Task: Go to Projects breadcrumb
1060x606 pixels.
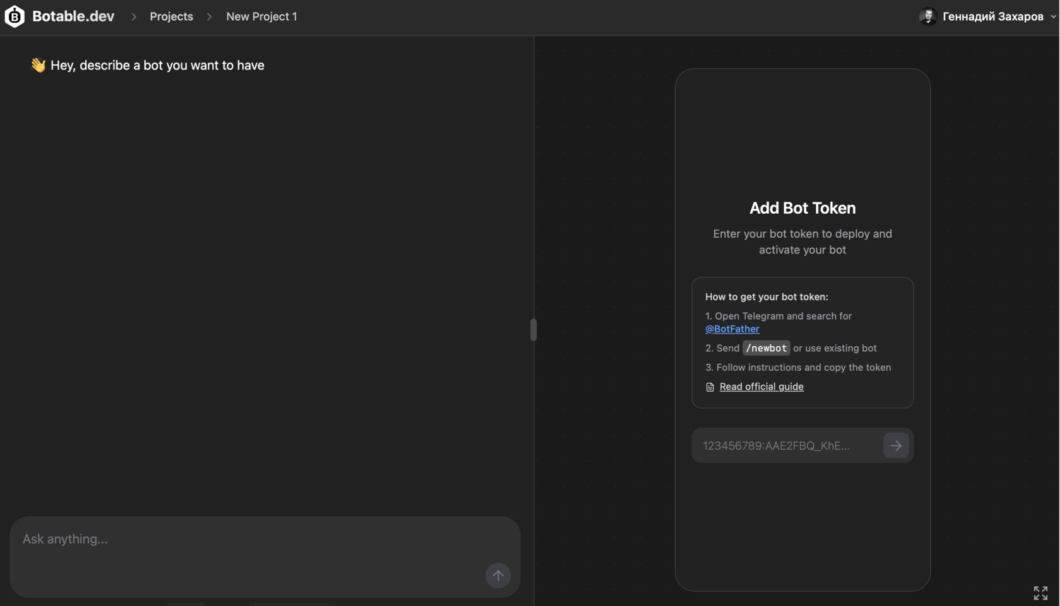Action: [x=171, y=16]
